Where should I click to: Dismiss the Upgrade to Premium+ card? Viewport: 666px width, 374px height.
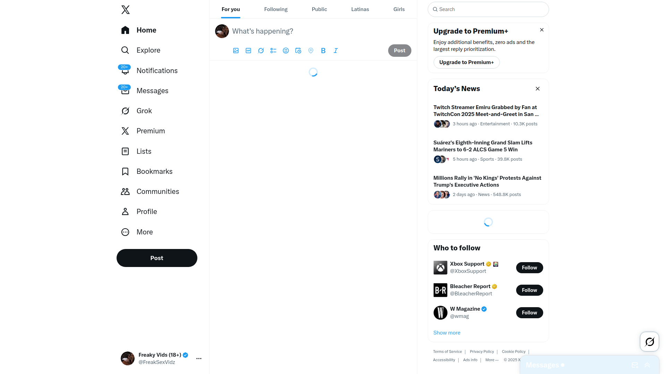click(x=542, y=30)
